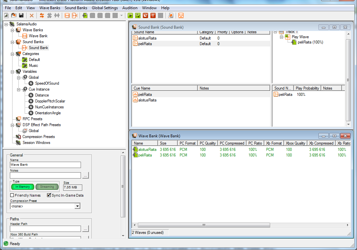Select DopplerPitchScalar variable icon
The height and width of the screenshot is (250, 357).
click(x=31, y=101)
